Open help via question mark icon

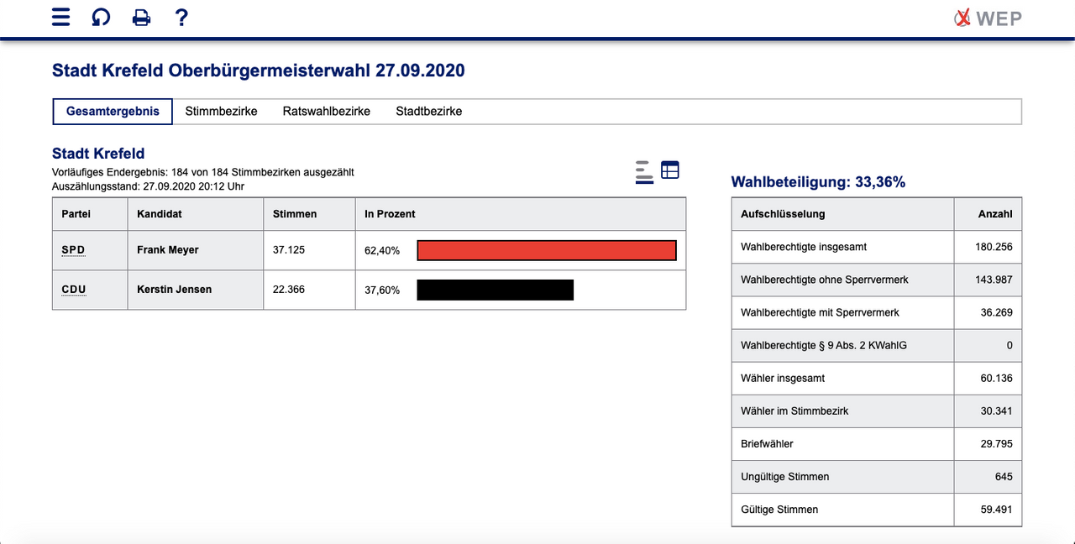(x=181, y=17)
